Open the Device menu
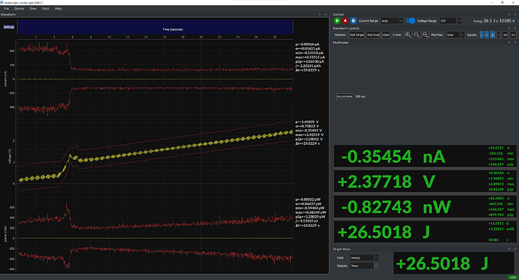The image size is (519, 280). [x=19, y=8]
